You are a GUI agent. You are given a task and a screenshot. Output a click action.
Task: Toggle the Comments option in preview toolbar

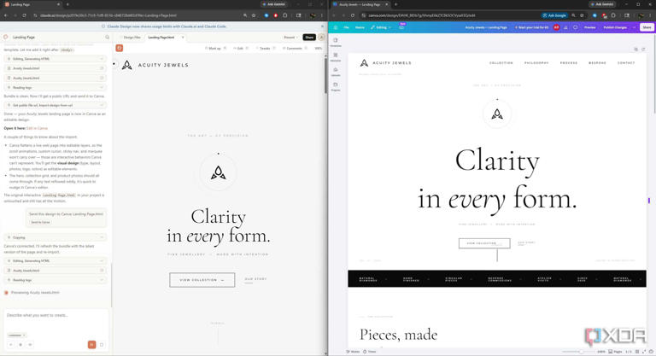295,49
